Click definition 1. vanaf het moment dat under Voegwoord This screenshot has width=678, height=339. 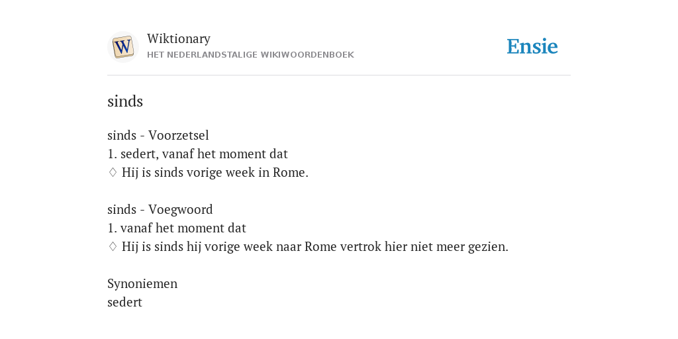tap(176, 228)
